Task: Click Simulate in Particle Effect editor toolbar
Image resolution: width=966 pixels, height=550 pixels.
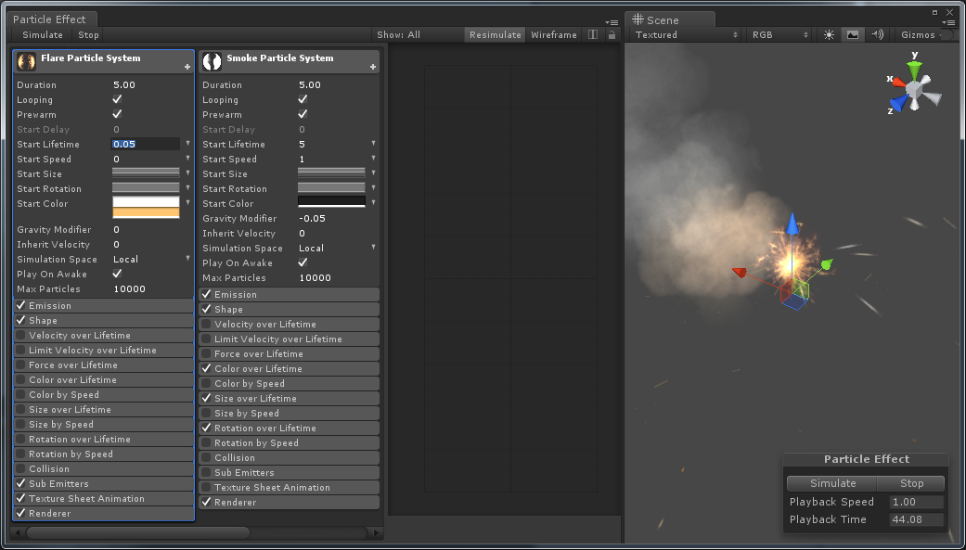Action: pos(43,35)
